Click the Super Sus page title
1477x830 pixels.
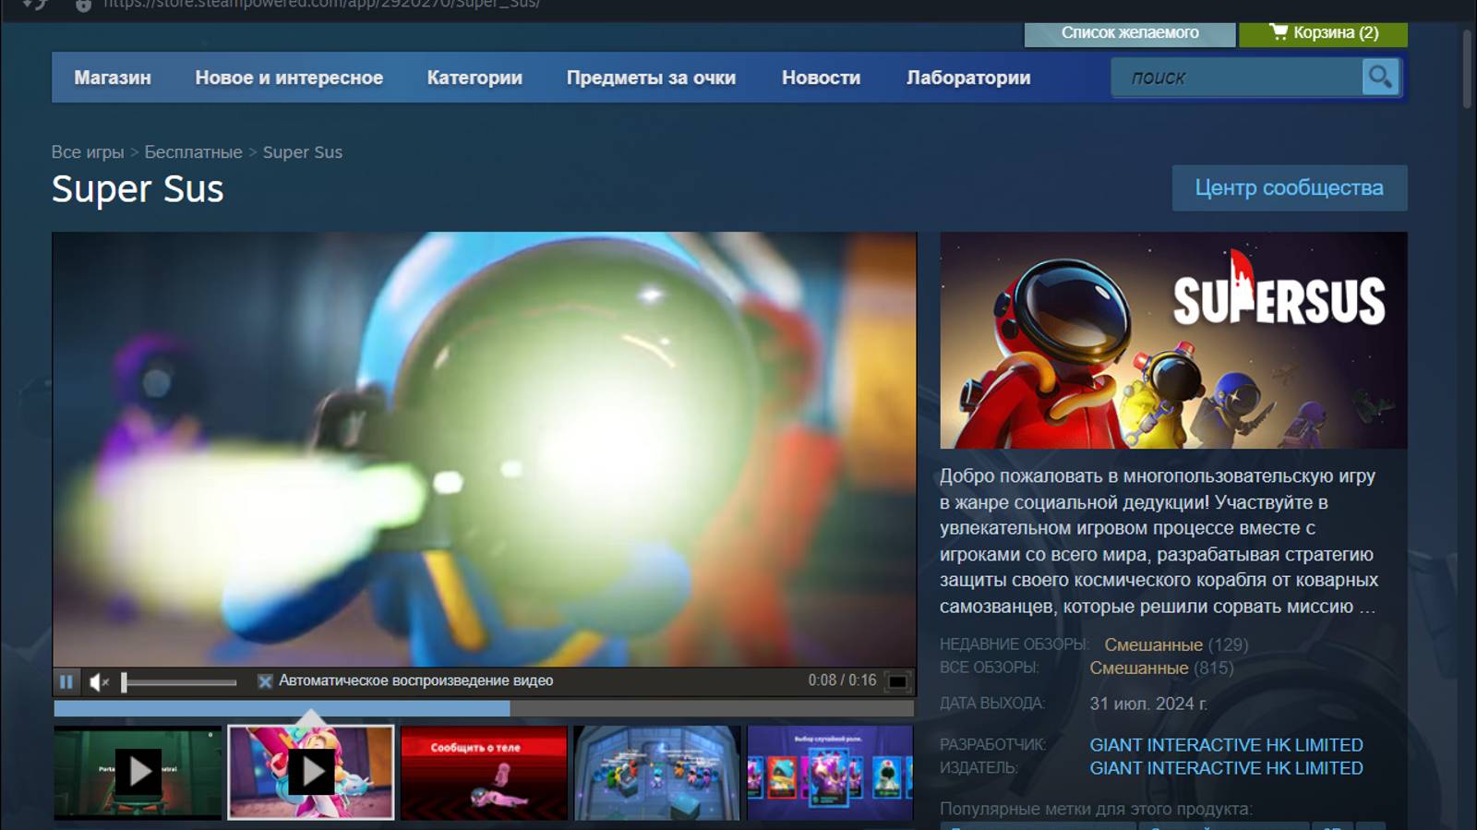138,189
